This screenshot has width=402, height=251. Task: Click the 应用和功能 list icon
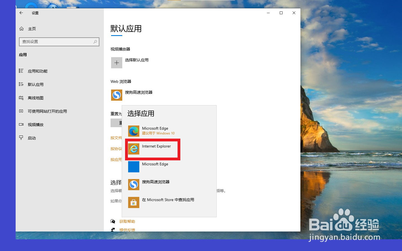(21, 71)
